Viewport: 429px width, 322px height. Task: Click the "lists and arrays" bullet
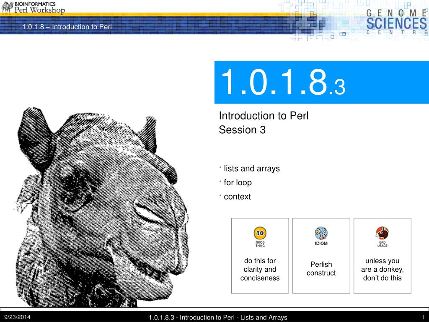[x=252, y=169]
